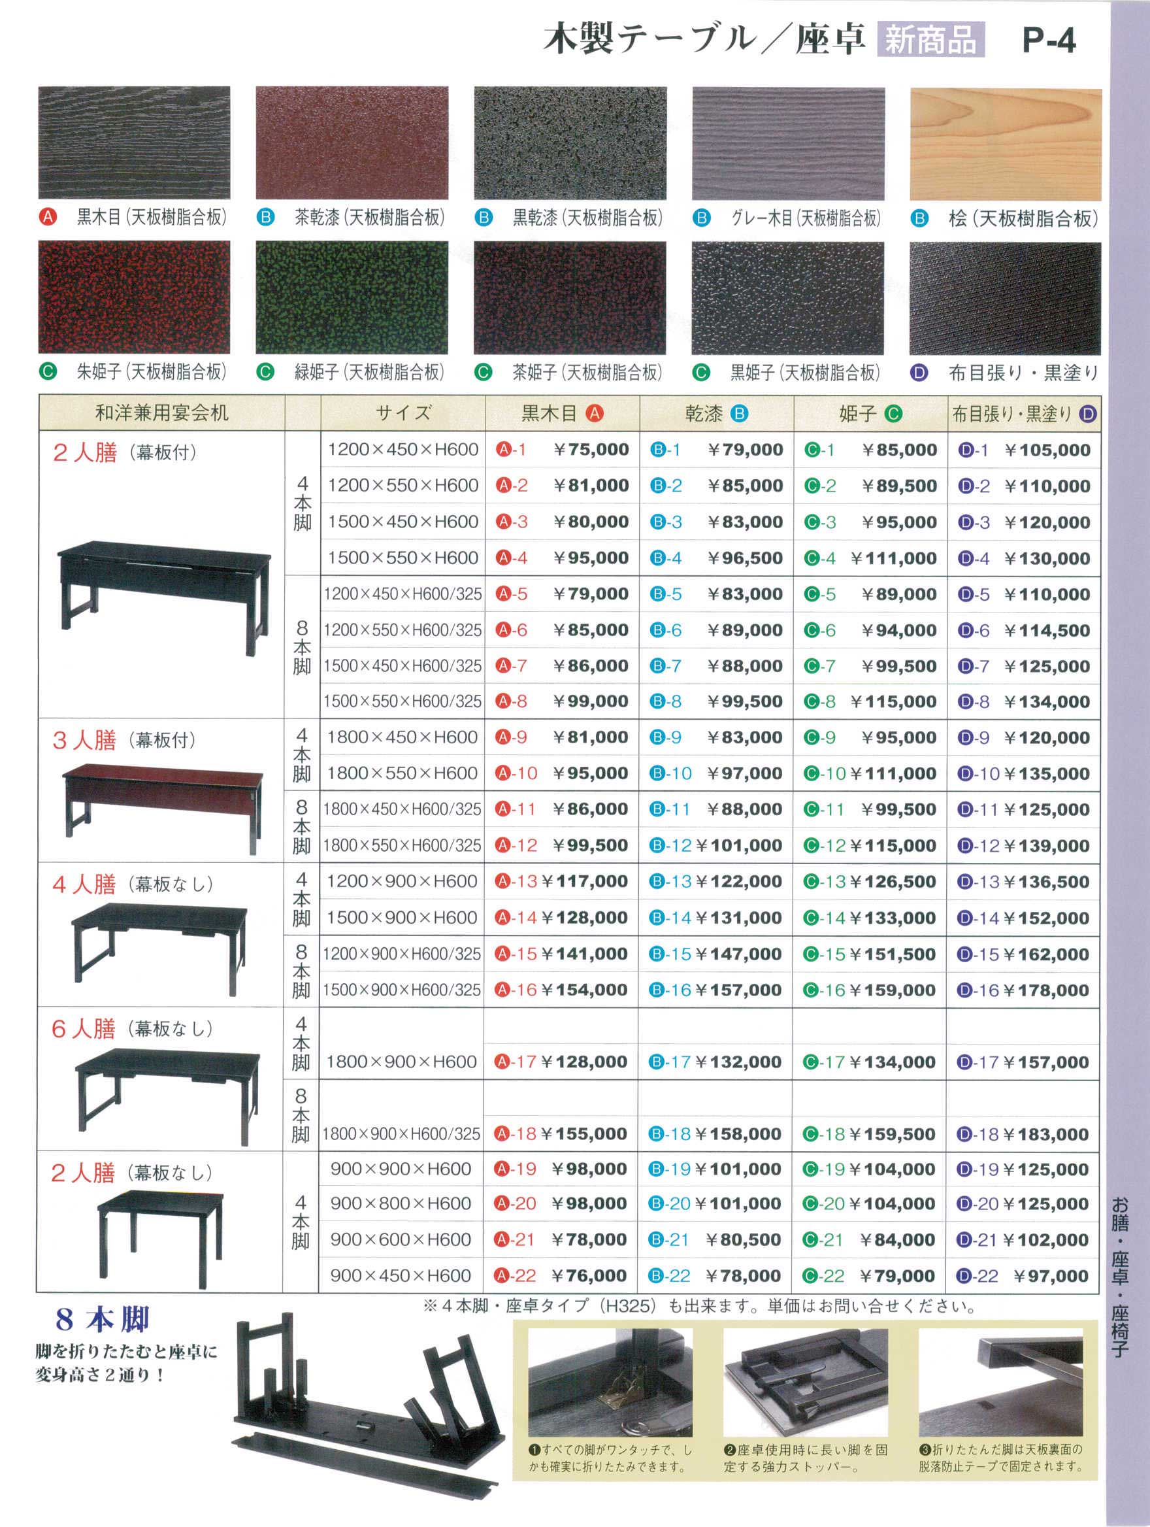Click the purple D badge in 布目張り・黒塗り header
The height and width of the screenshot is (1527, 1150).
pyautogui.click(x=1087, y=414)
